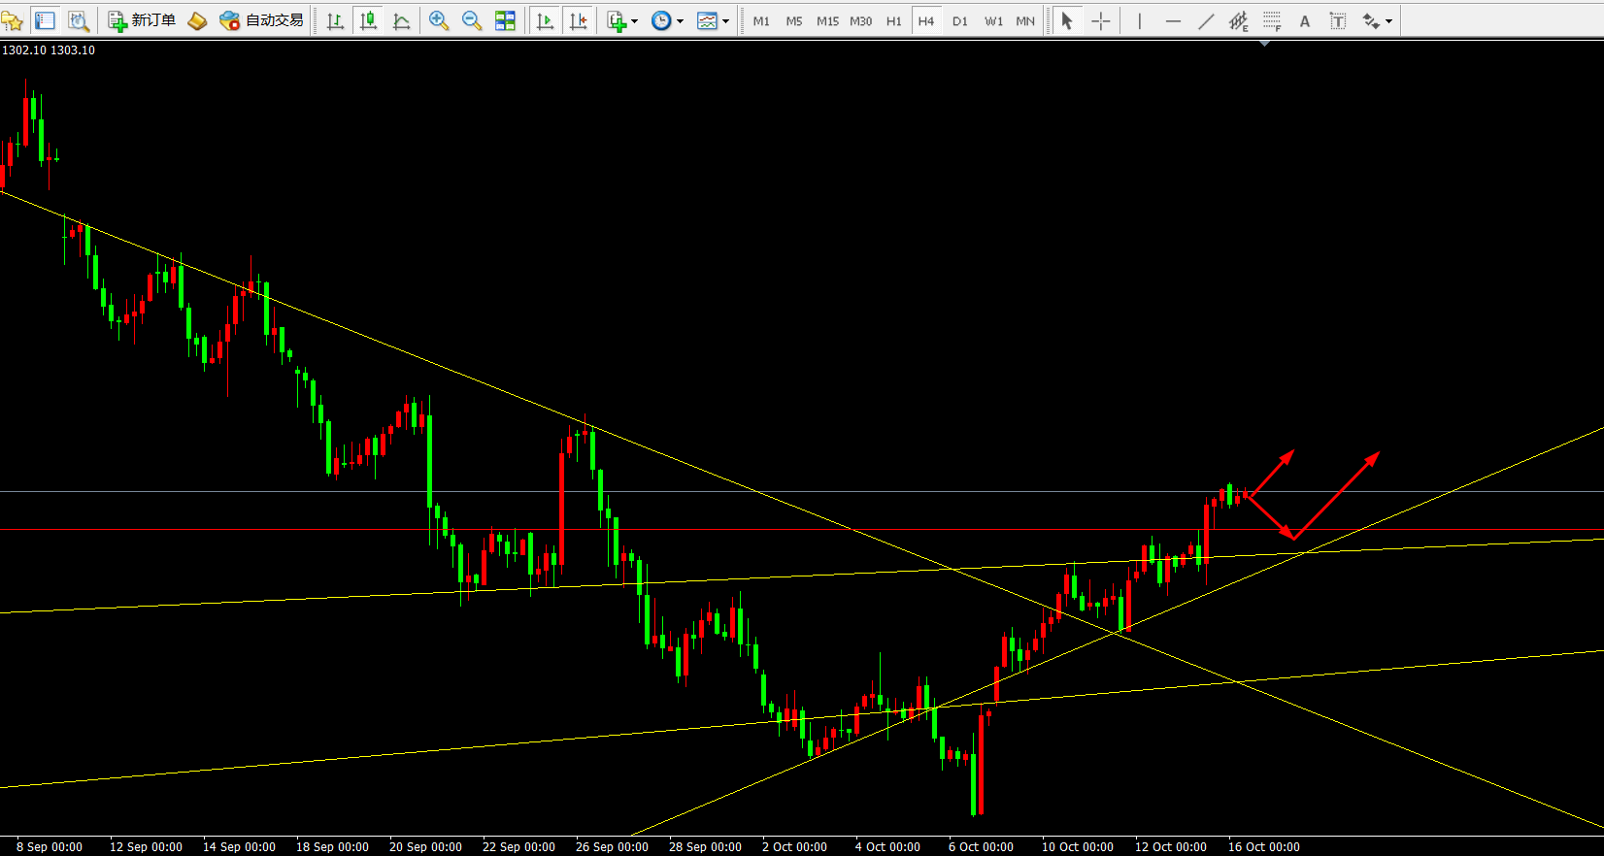Switch to W1 weekly timeframe

click(x=993, y=20)
